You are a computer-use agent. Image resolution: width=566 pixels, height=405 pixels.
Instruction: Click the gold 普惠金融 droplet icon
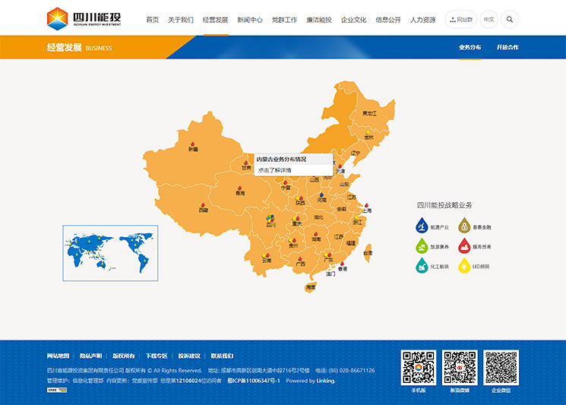[463, 226]
